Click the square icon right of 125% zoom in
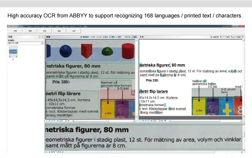252x158 pixels. (x=165, y=121)
